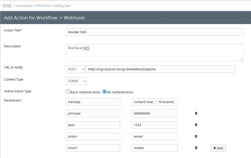The height and width of the screenshot is (158, 251).
Task: Click the URL to Notify input field
Action: 160,69
